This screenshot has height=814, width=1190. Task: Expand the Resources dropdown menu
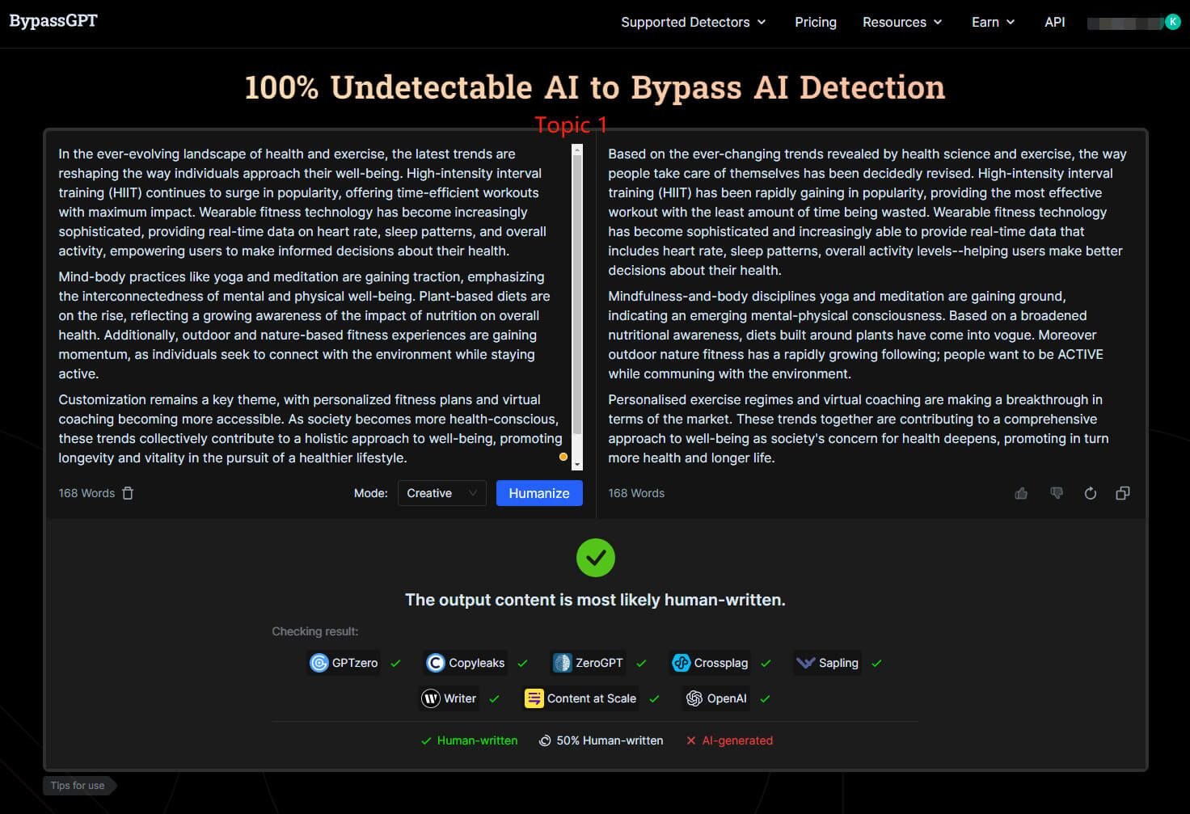click(x=902, y=22)
